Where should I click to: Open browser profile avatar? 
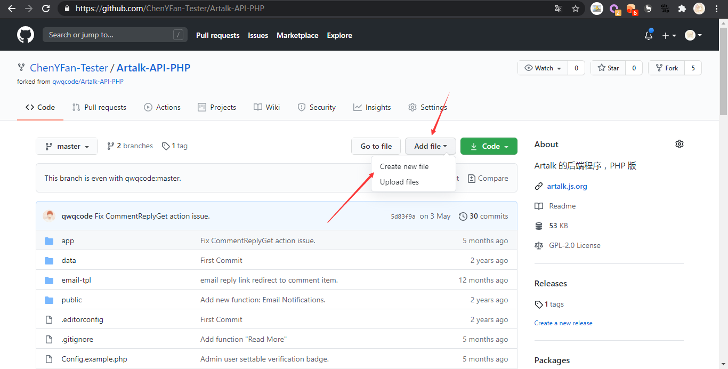click(699, 9)
